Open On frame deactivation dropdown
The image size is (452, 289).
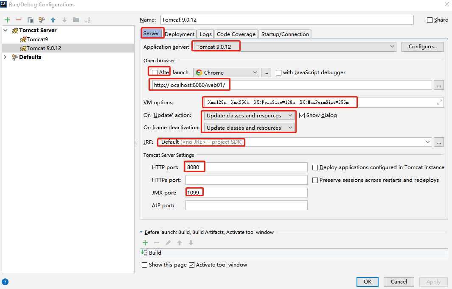point(249,128)
